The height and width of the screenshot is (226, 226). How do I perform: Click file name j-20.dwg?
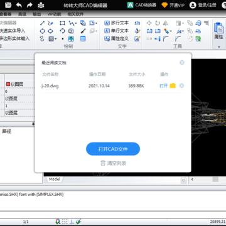50,86
